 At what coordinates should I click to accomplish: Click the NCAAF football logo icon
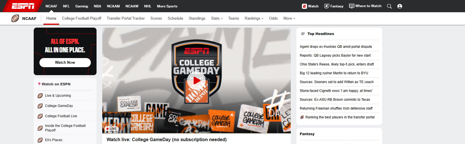(x=15, y=18)
